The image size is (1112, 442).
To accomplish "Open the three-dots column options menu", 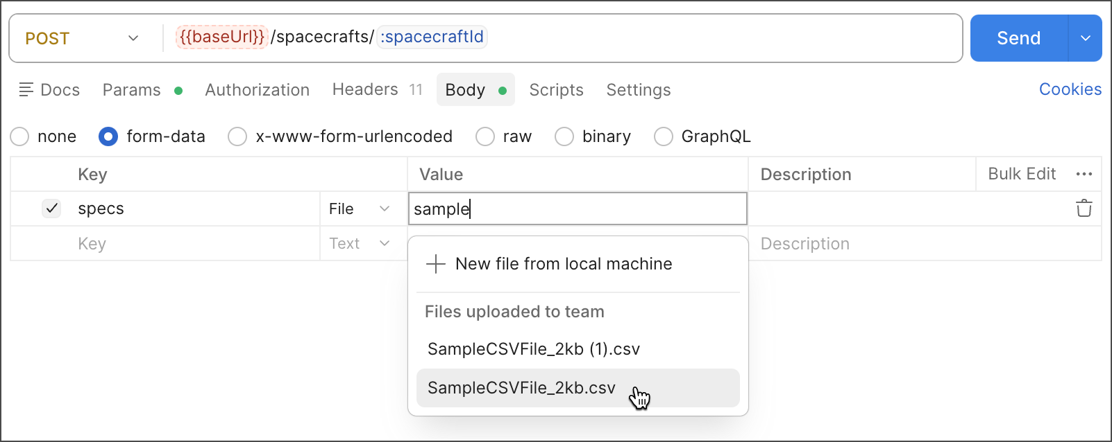I will (1084, 175).
